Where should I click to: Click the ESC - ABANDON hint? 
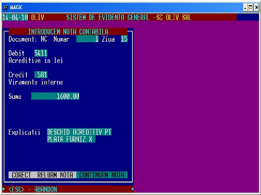tap(33, 189)
